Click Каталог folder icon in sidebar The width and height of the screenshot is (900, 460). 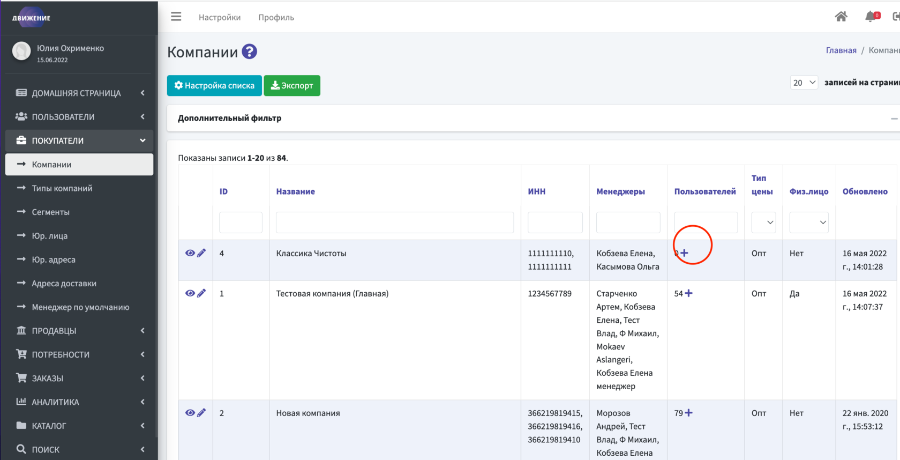point(21,426)
